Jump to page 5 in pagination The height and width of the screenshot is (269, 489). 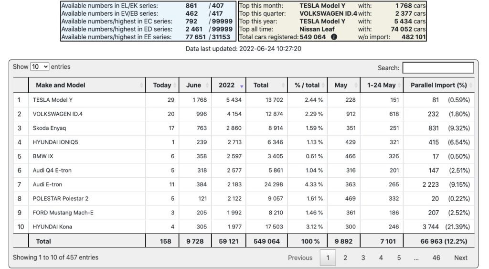click(399, 258)
